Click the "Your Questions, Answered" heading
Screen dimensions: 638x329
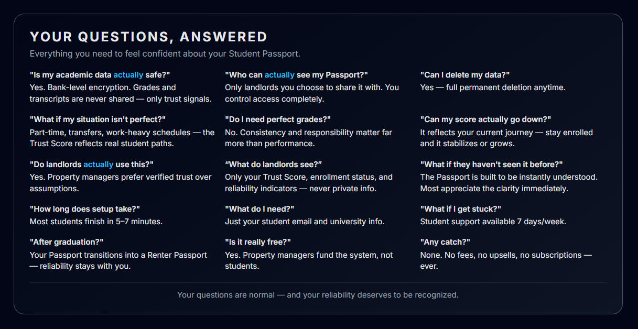[148, 37]
